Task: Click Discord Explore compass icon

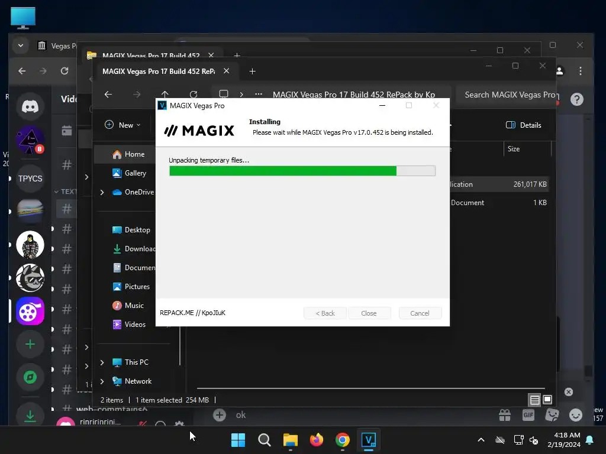Action: (30, 377)
